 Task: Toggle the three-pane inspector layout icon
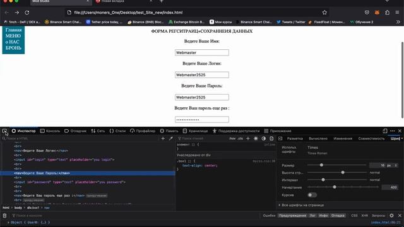(x=280, y=139)
